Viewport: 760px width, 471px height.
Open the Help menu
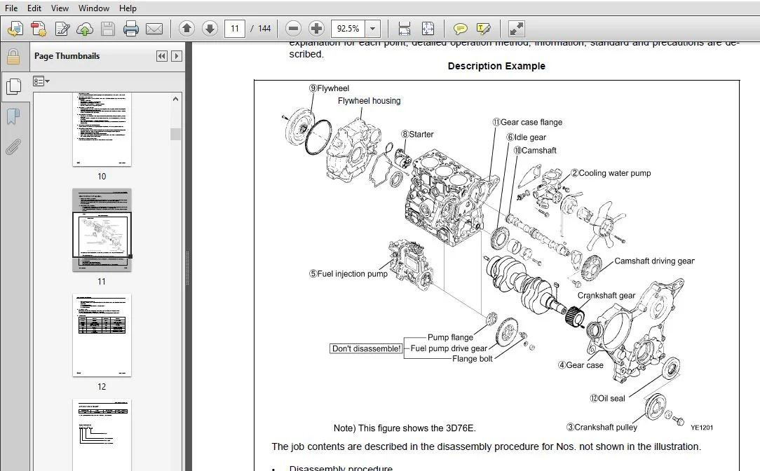click(128, 8)
